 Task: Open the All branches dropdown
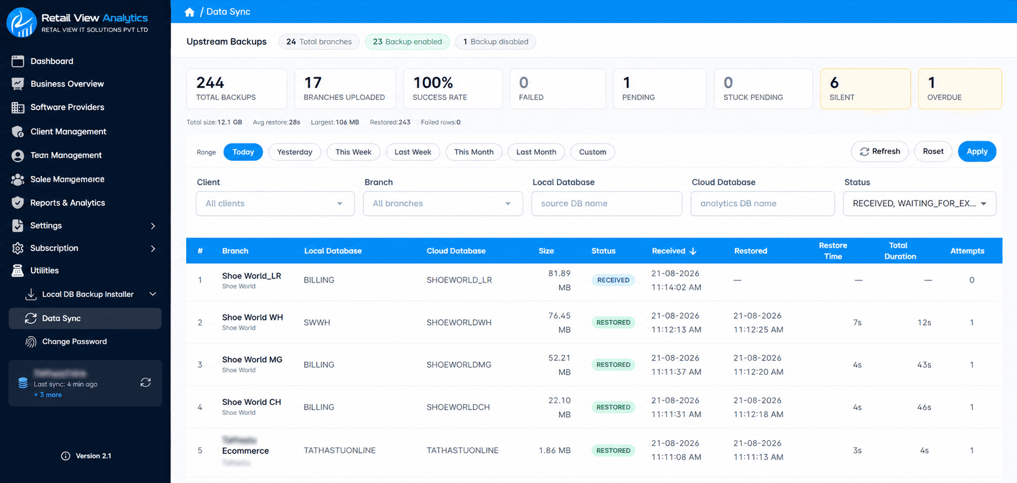(x=443, y=204)
